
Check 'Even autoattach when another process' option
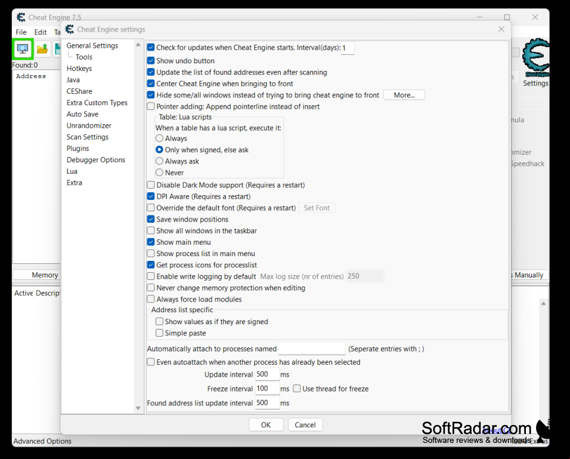151,362
